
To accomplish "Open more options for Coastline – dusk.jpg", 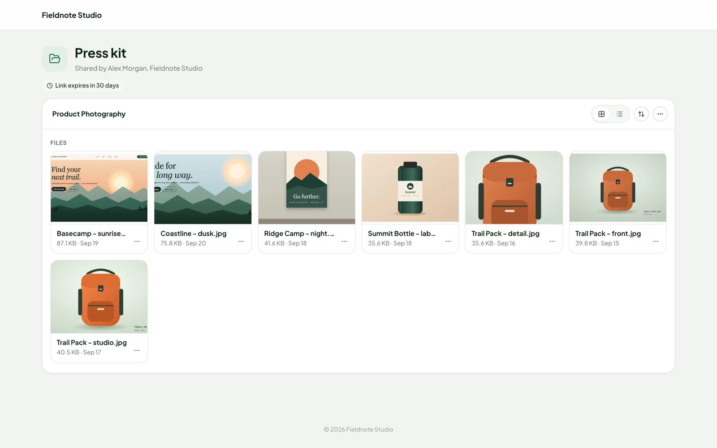I will pyautogui.click(x=241, y=241).
